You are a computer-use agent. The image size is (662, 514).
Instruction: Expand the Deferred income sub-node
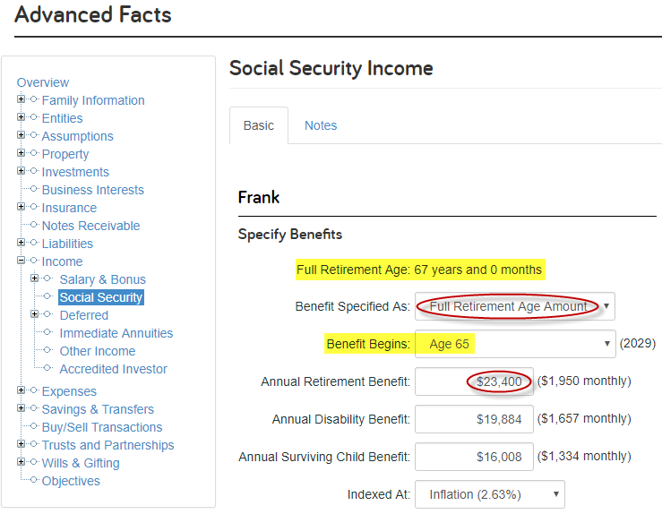pos(35,314)
